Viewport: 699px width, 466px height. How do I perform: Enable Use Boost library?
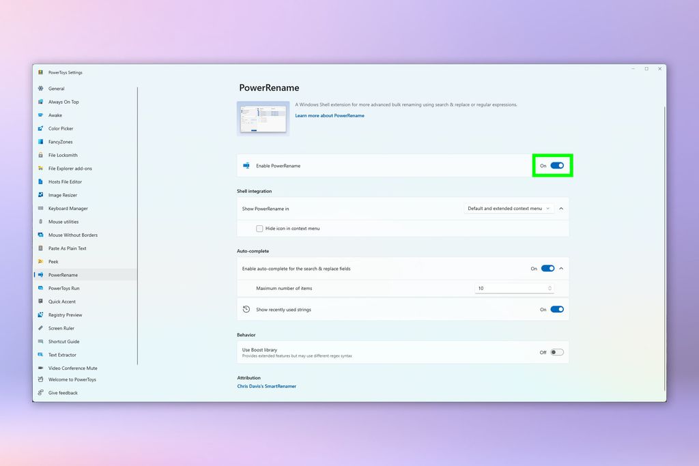(556, 352)
